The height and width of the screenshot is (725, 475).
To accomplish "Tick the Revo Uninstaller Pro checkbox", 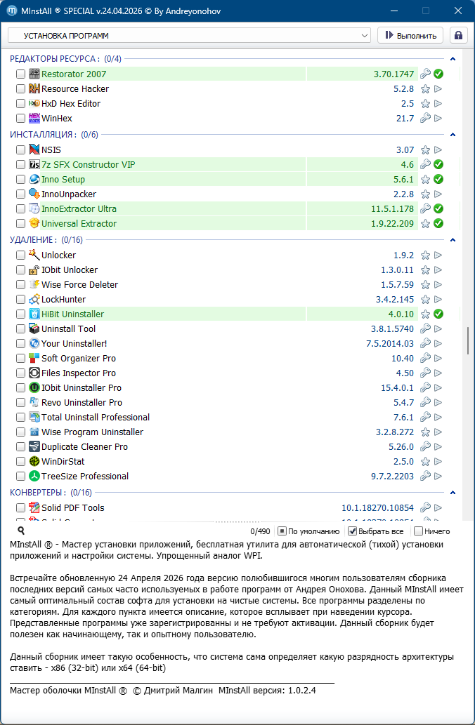I will [x=21, y=403].
